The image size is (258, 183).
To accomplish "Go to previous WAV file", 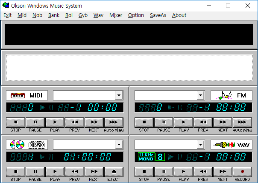I will pos(203,172).
